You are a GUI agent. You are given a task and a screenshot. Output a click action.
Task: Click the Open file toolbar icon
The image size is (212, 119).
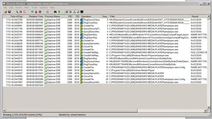click(6, 12)
